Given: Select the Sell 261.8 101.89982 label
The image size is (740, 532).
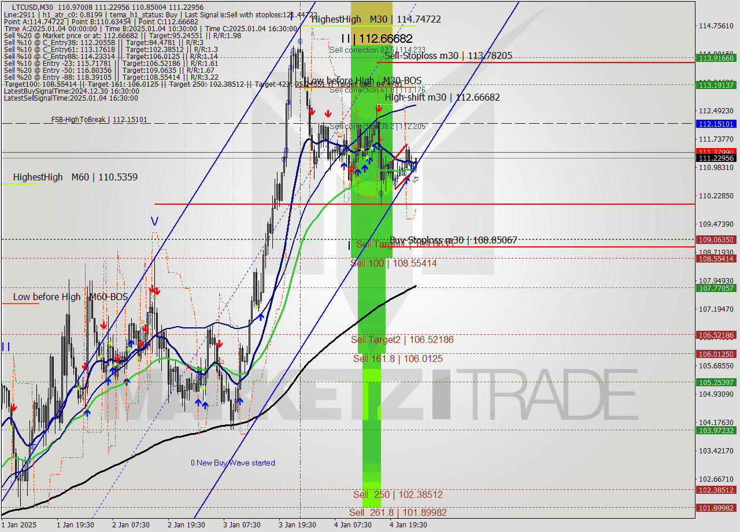Looking at the screenshot, I should coord(398,512).
